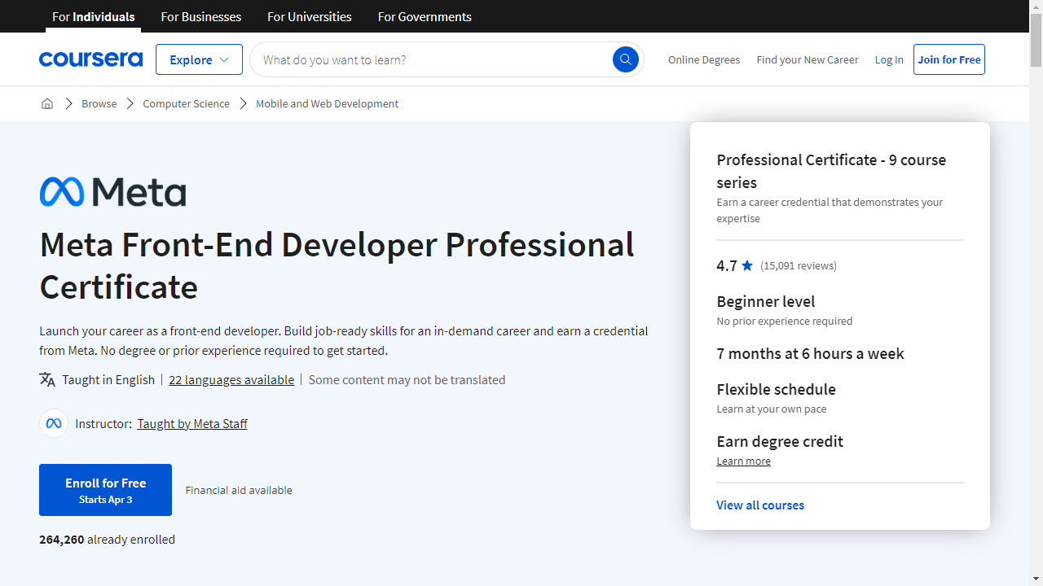Go to the home icon breadcrumb
The width and height of the screenshot is (1043, 586).
[47, 103]
